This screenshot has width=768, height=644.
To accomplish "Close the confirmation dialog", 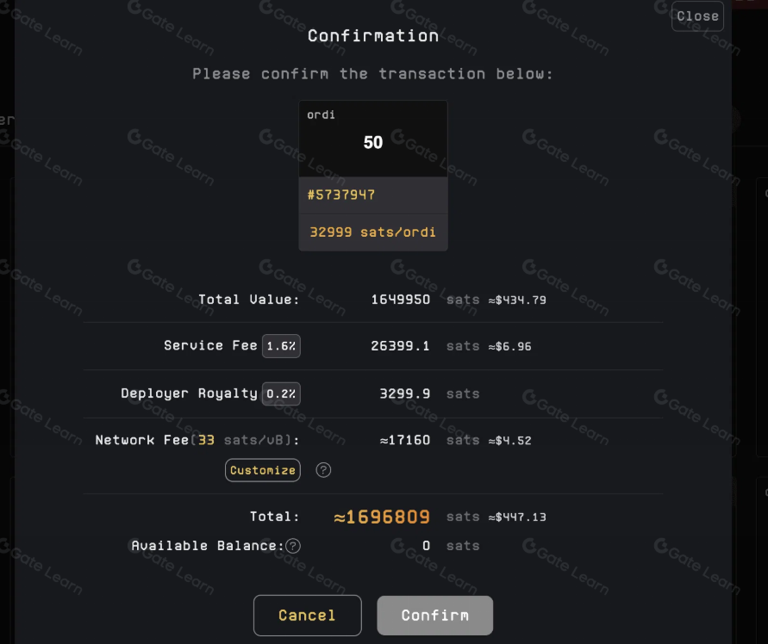I will [697, 16].
